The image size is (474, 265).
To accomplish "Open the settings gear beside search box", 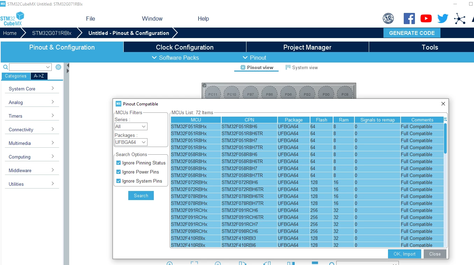I will 58,67.
